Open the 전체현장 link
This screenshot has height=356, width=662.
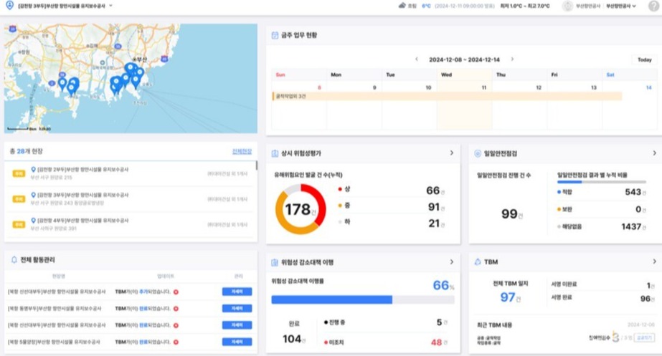[x=242, y=151]
